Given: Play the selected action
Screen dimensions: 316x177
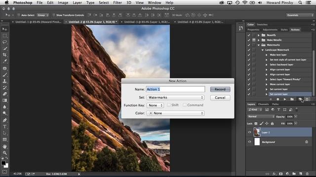Looking at the screenshot, I should tap(285, 99).
